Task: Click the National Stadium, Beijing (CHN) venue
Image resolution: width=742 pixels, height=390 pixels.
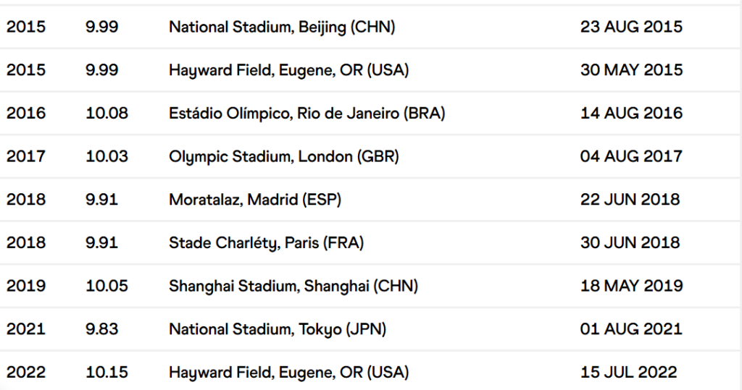Action: pos(282,27)
